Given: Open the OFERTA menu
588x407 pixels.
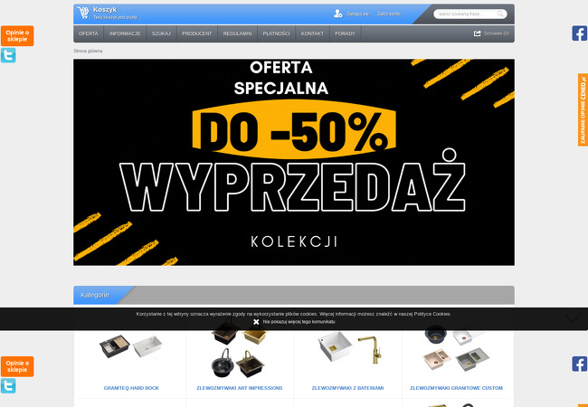Looking at the screenshot, I should (89, 33).
